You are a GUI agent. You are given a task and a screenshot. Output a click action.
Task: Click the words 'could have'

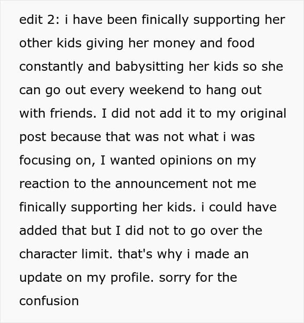click(243, 207)
